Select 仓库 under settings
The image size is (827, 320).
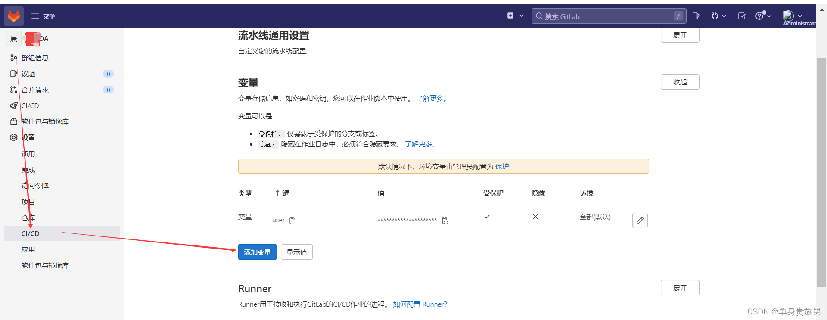point(28,217)
